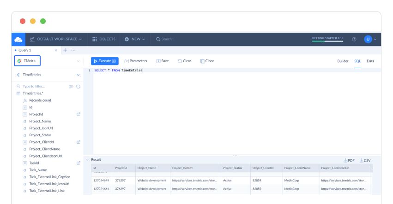Open the ProjectId relation link icon
Screen dimensions: 393x204
pyautogui.click(x=78, y=114)
